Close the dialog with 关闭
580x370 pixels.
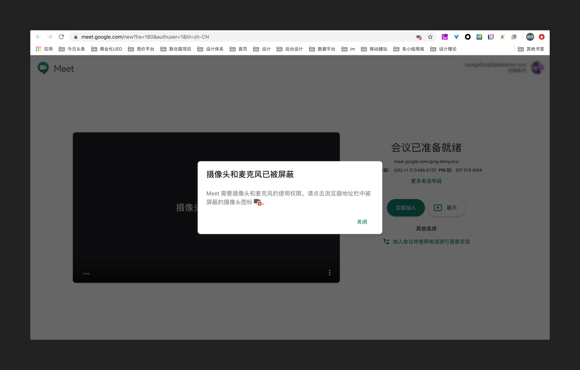pyautogui.click(x=362, y=222)
